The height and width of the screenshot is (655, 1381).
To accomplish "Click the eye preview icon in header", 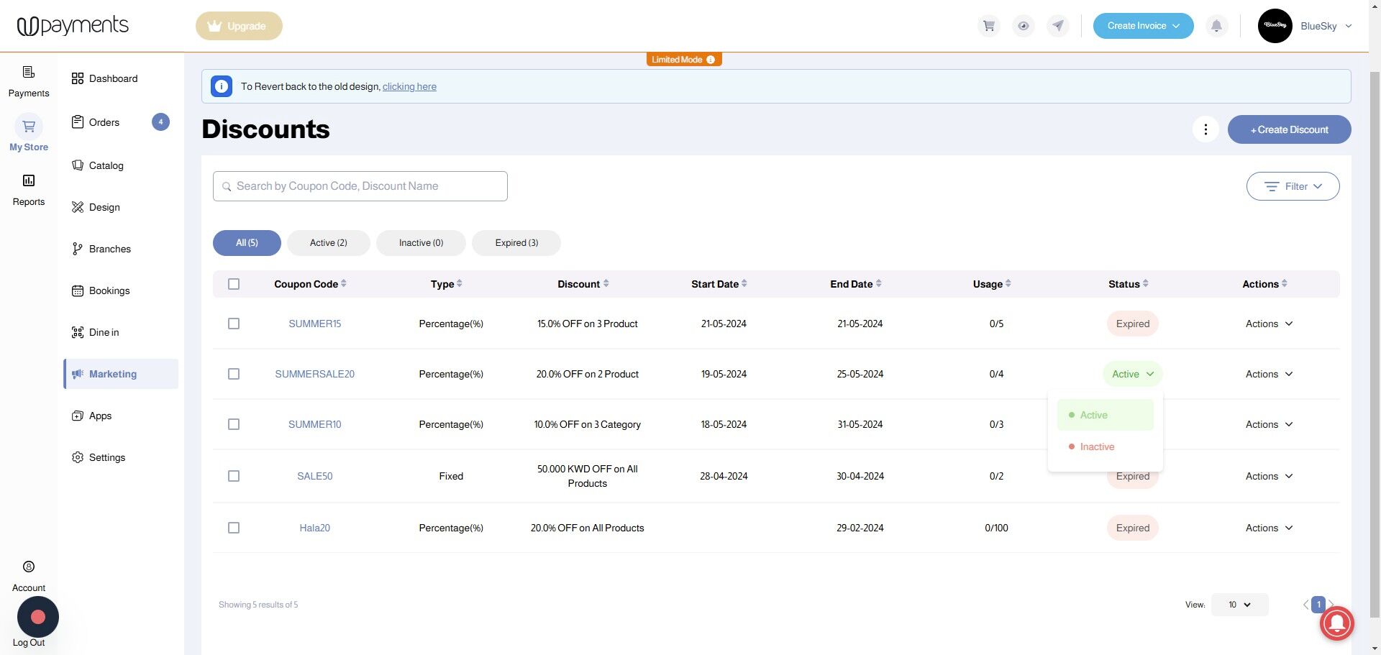I will click(1024, 26).
